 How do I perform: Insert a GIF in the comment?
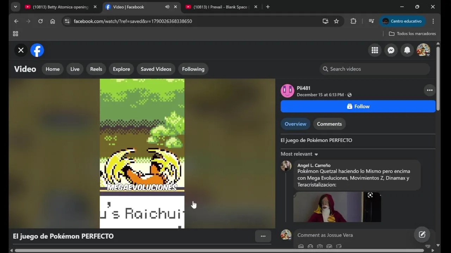point(329,247)
